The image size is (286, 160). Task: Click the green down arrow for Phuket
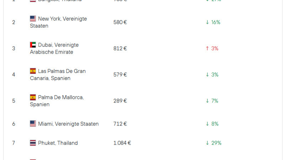pyautogui.click(x=207, y=143)
